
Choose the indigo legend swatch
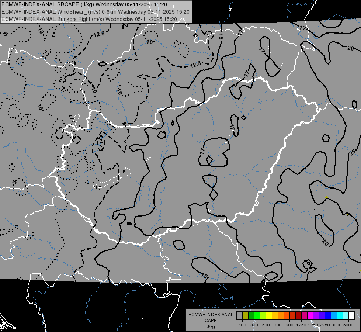[322, 316]
